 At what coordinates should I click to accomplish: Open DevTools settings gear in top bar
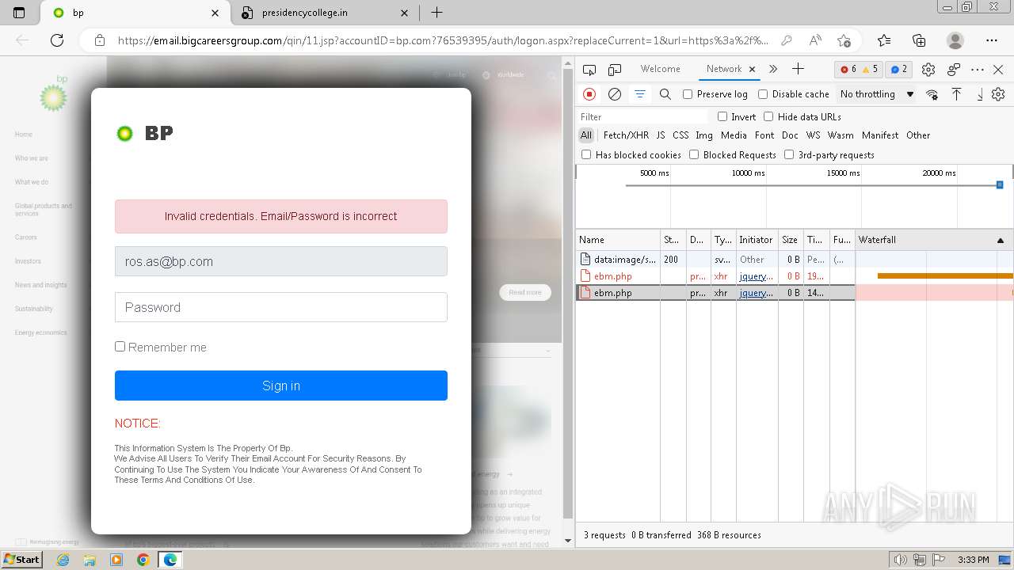928,70
